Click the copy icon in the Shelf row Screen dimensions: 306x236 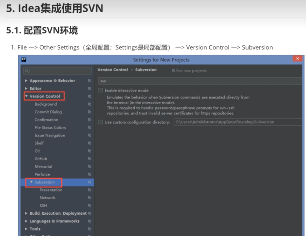[90, 143]
